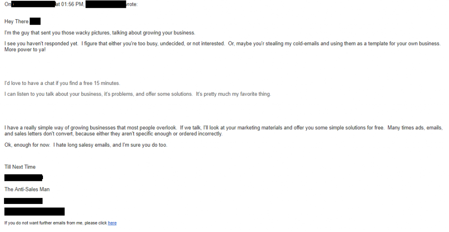The image size is (449, 232).
Task: Click the "sales letters don't convert" line
Action: pos(114,134)
